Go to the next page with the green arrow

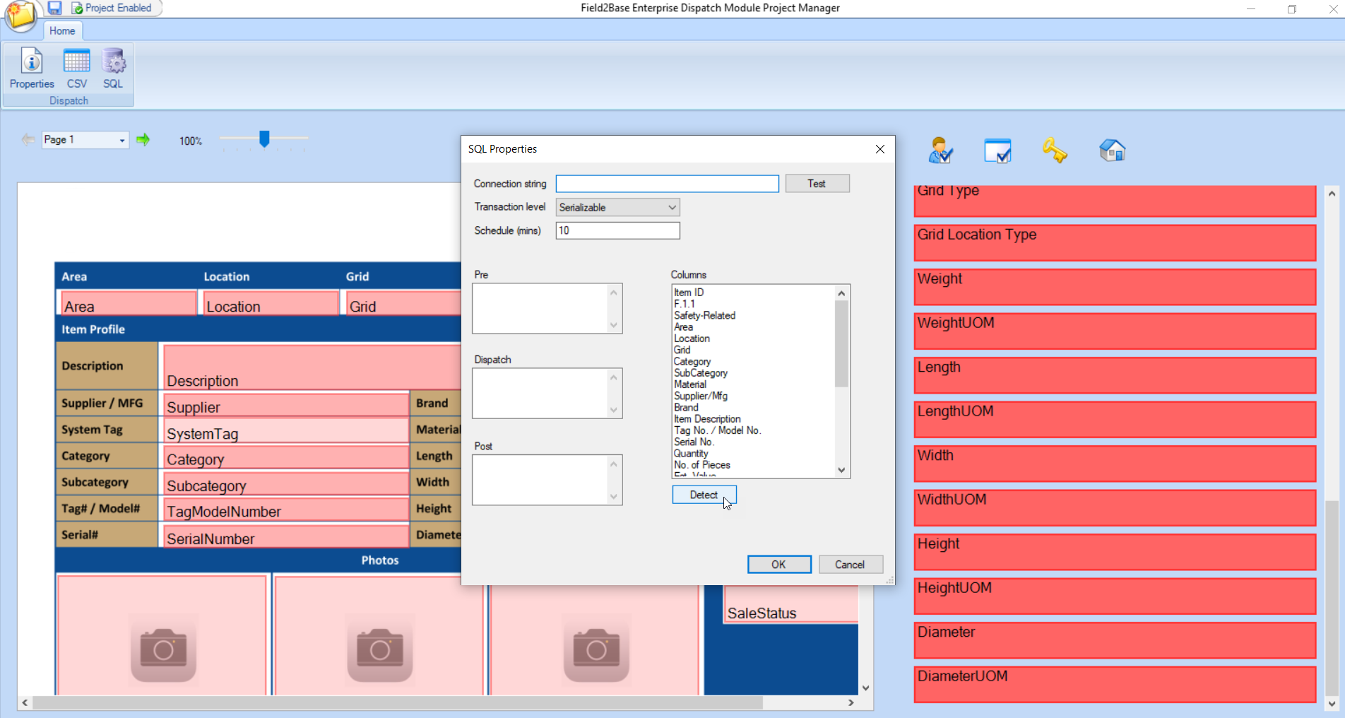pos(143,140)
